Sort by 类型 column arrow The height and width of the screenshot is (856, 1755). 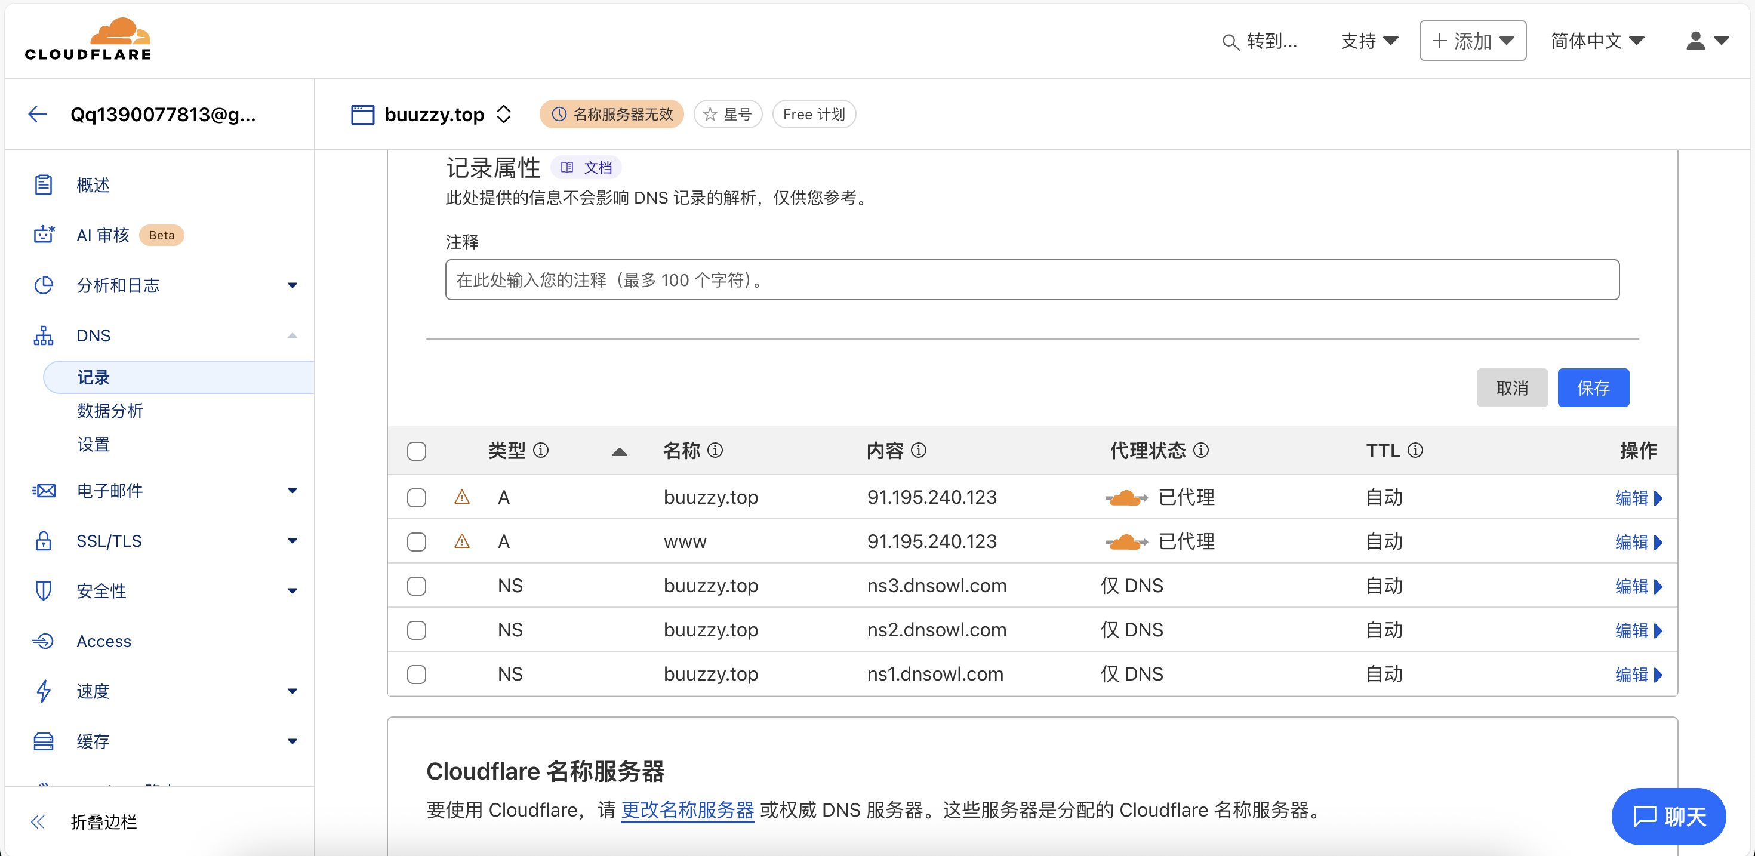[619, 451]
